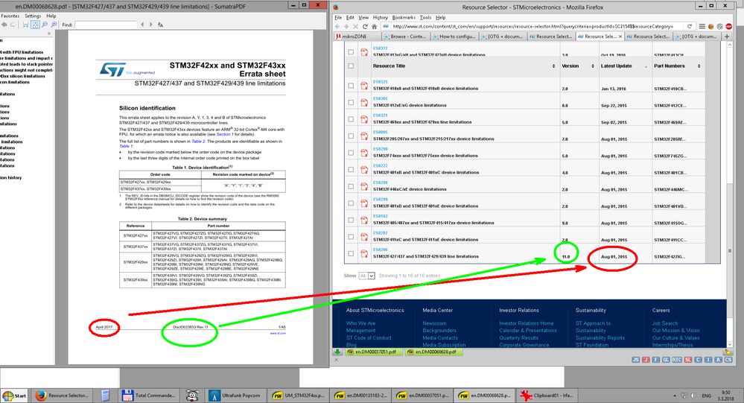The height and width of the screenshot is (403, 744).
Task: Open SumatraPDF Settings menu
Action: point(33,16)
